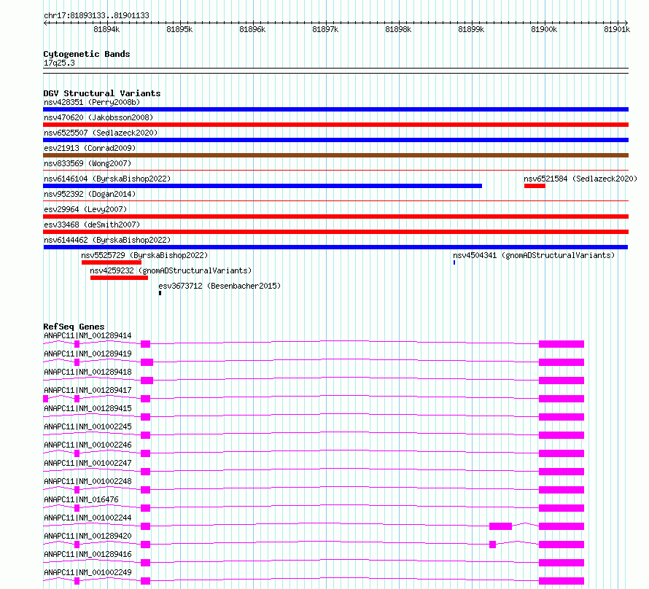Open the nsv833569 (Wong2007) label
Image resolution: width=649 pixels, height=589 pixels.
pos(88,163)
